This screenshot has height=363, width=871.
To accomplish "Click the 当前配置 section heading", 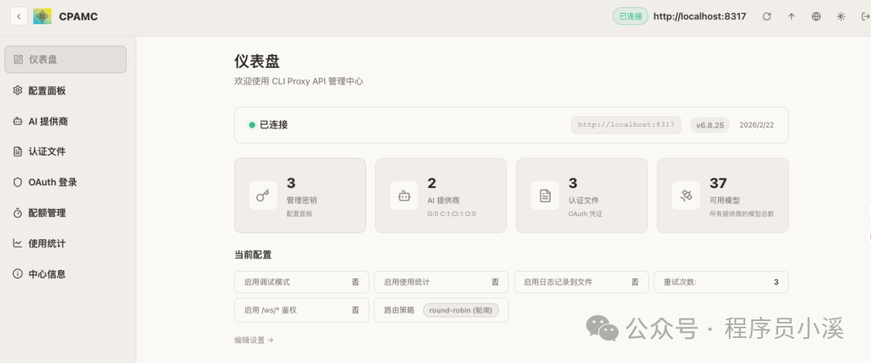I will tap(252, 255).
